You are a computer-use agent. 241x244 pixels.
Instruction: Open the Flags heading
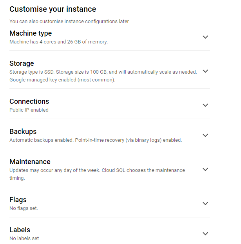coord(18,200)
